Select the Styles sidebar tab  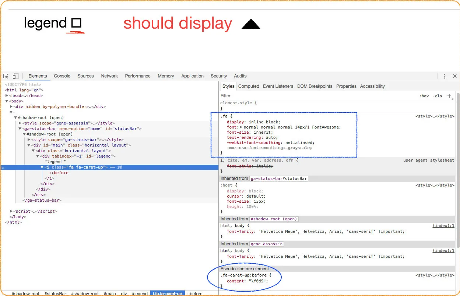228,86
